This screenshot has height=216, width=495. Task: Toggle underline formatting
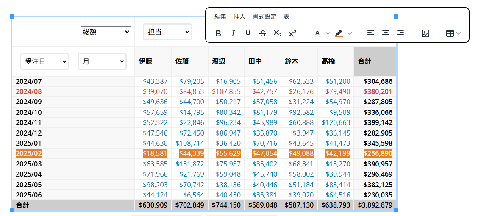[x=248, y=33]
